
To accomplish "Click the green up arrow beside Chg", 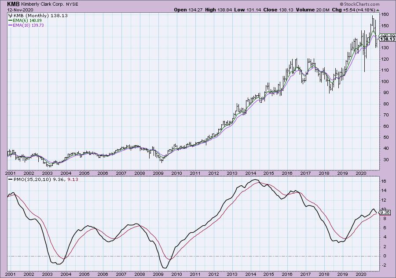I will pos(378,10).
